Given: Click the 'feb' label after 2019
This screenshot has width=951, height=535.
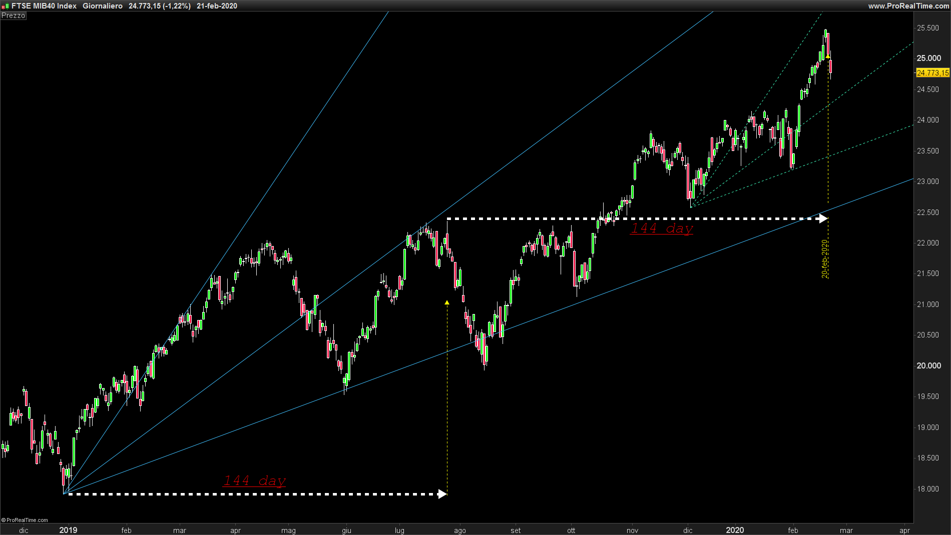Looking at the screenshot, I should tap(126, 530).
